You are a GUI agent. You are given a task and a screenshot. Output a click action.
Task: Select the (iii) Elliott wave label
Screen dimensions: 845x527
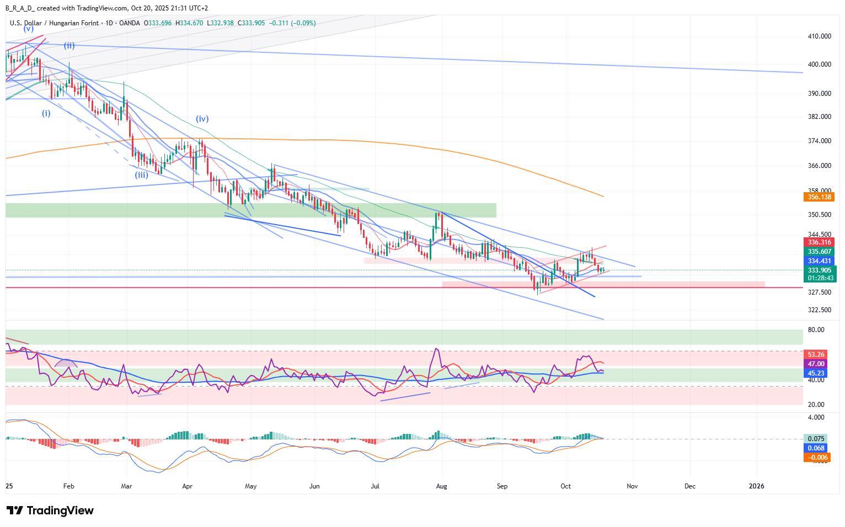point(142,175)
